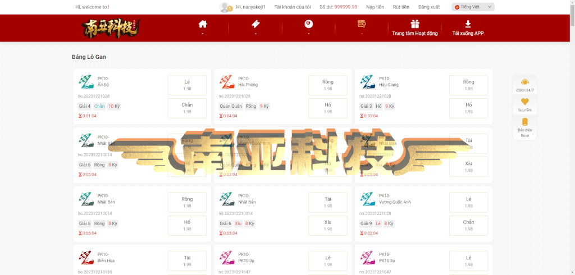Click the user avatar icon
This screenshot has width=575, height=275.
click(225, 7)
